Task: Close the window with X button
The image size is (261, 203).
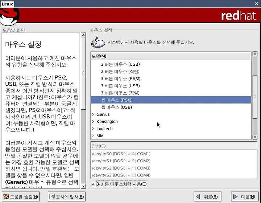Action: (x=257, y=4)
